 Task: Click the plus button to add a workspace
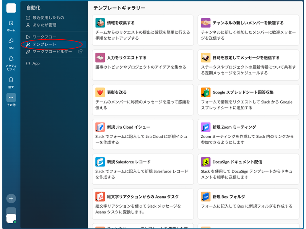point(11,198)
